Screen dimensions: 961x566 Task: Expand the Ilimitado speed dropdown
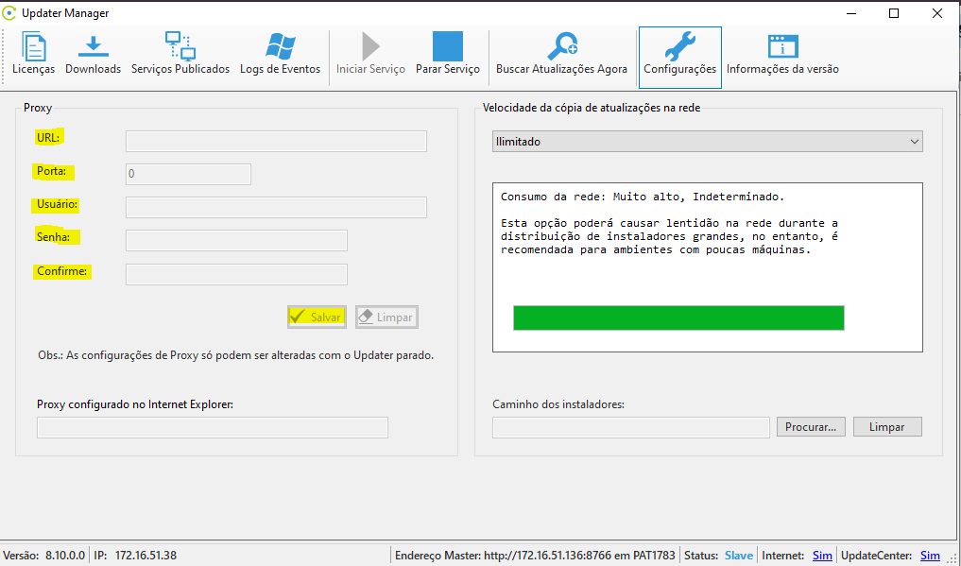coord(707,142)
